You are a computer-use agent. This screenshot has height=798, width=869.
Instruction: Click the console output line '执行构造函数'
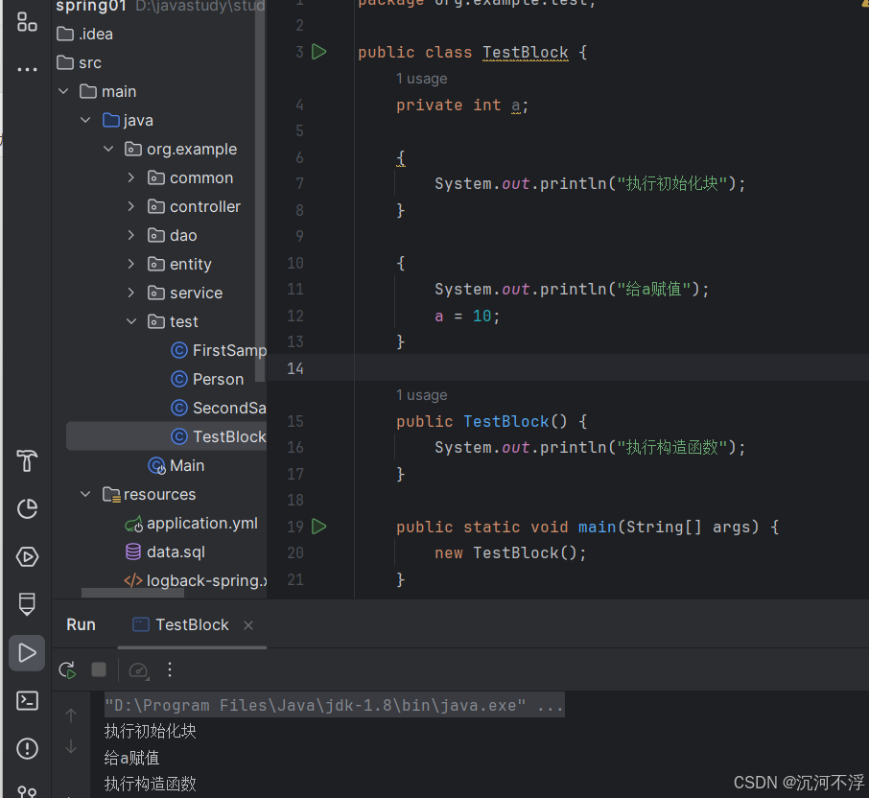tap(151, 785)
